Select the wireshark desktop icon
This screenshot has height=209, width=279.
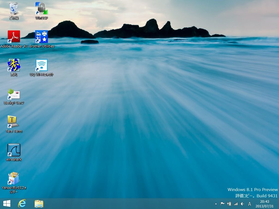pyautogui.click(x=14, y=150)
